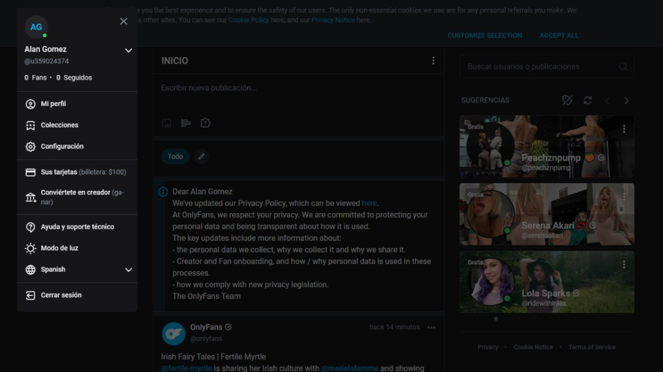This screenshot has height=372, width=663.
Task: Open Colecciones in the side menu
Action: point(59,125)
